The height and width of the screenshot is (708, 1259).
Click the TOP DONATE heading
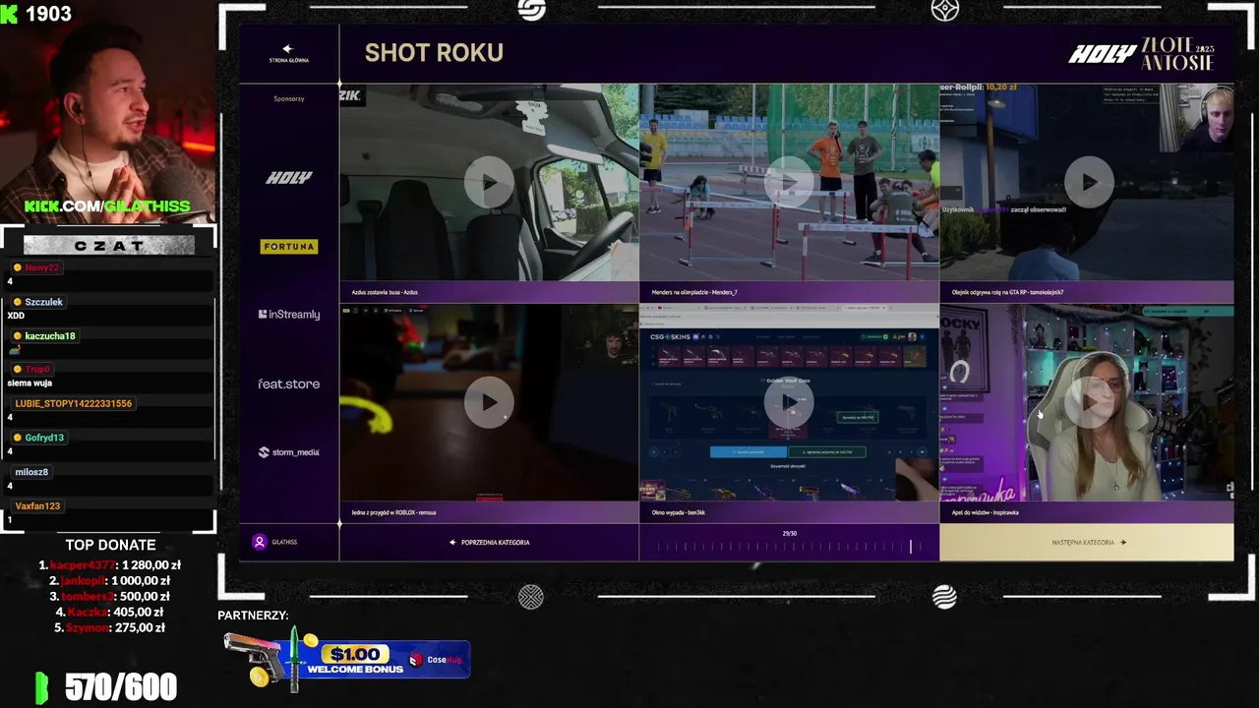pyautogui.click(x=110, y=545)
